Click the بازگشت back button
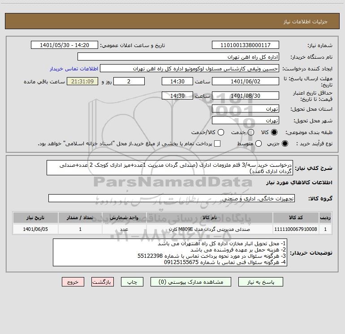345x334 pixels. (103, 282)
